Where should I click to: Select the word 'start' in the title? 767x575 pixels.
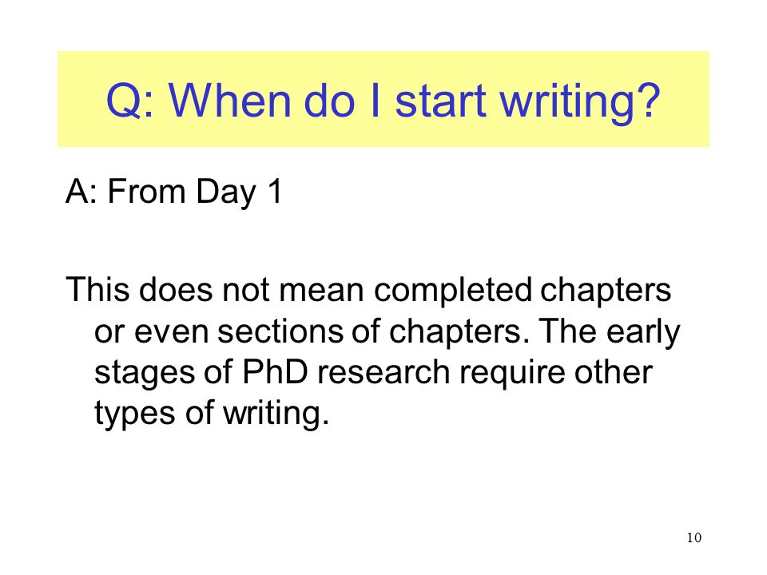tap(440, 101)
